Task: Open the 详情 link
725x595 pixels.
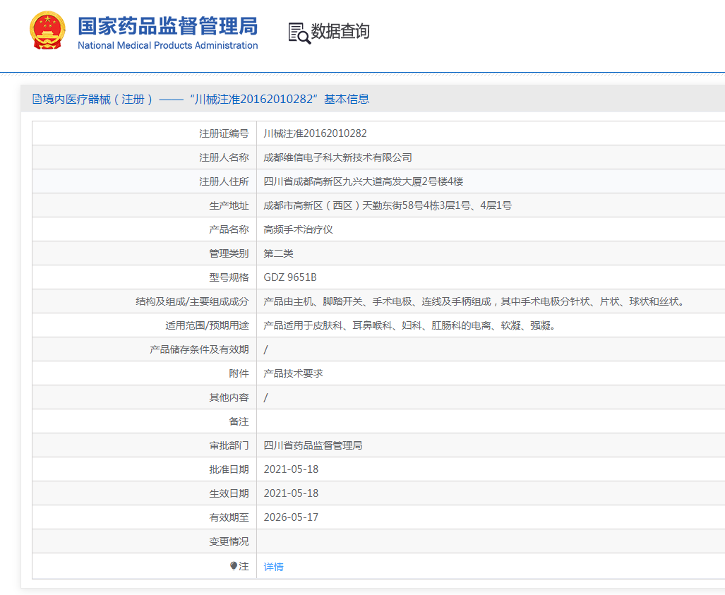Action: [x=273, y=566]
